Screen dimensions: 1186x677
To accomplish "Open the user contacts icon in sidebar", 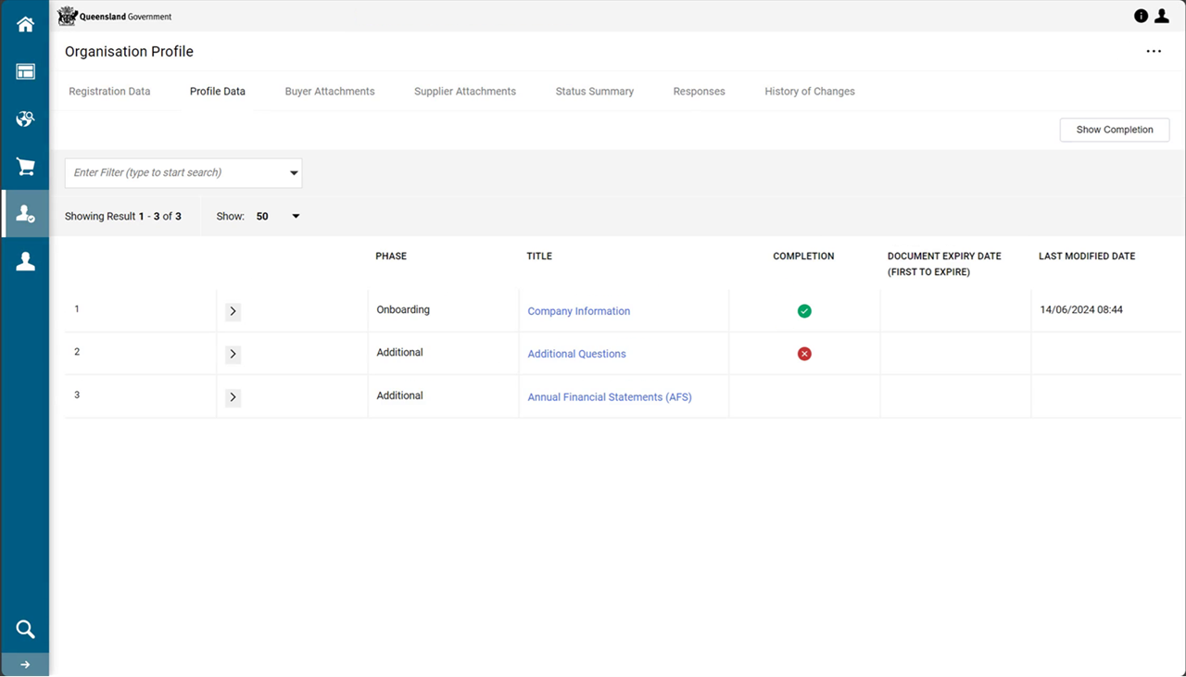I will (24, 260).
